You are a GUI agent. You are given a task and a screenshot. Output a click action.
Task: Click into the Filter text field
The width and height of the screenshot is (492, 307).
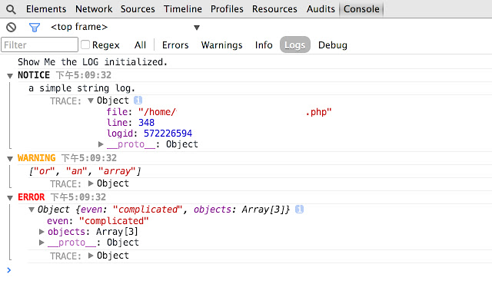[40, 45]
